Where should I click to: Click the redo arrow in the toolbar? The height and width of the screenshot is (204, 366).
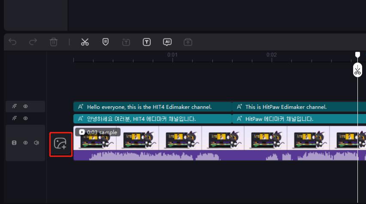click(33, 42)
